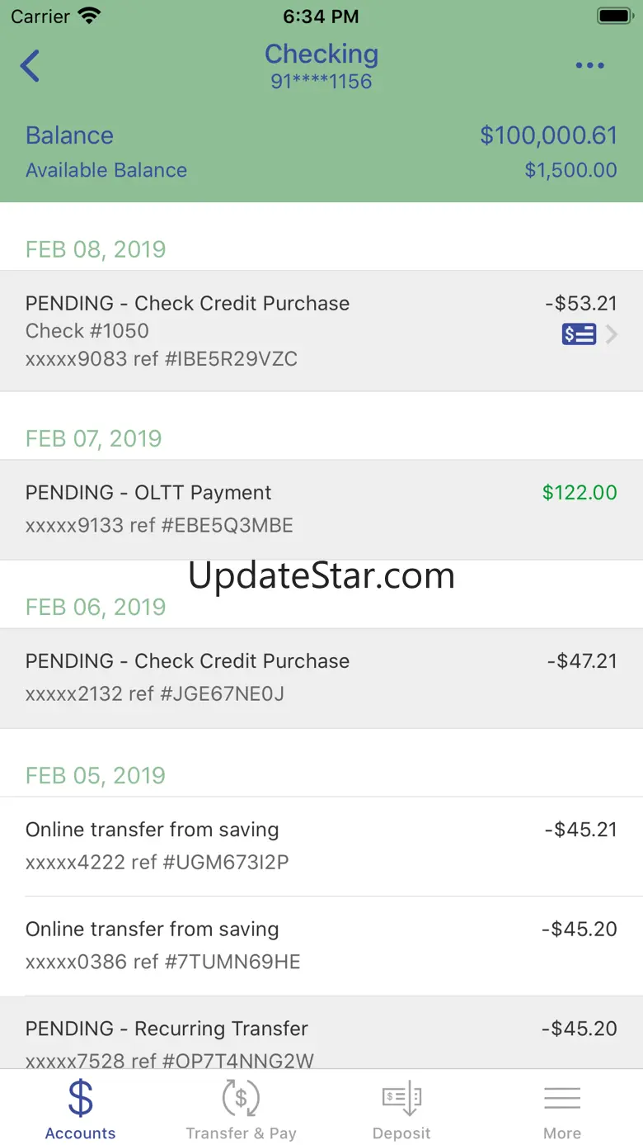Open the Deposit check icon
Screen dimensions: 643x1145
(401, 1100)
